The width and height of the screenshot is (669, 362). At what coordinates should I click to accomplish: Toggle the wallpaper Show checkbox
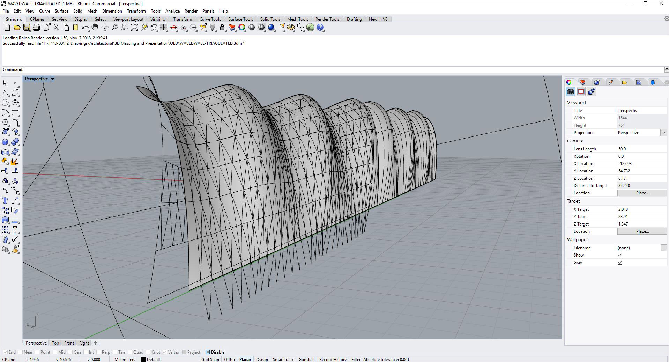[x=620, y=255]
